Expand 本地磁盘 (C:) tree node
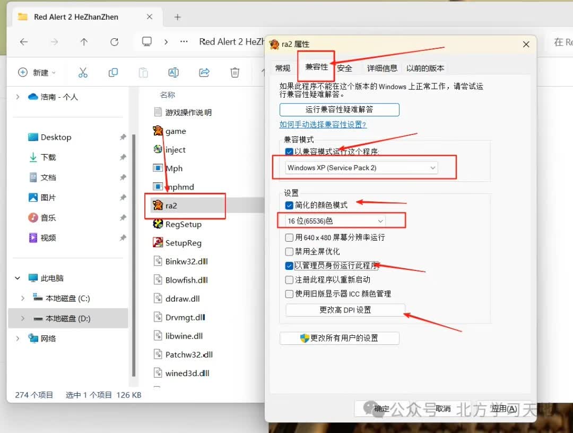This screenshot has width=573, height=433. point(23,298)
